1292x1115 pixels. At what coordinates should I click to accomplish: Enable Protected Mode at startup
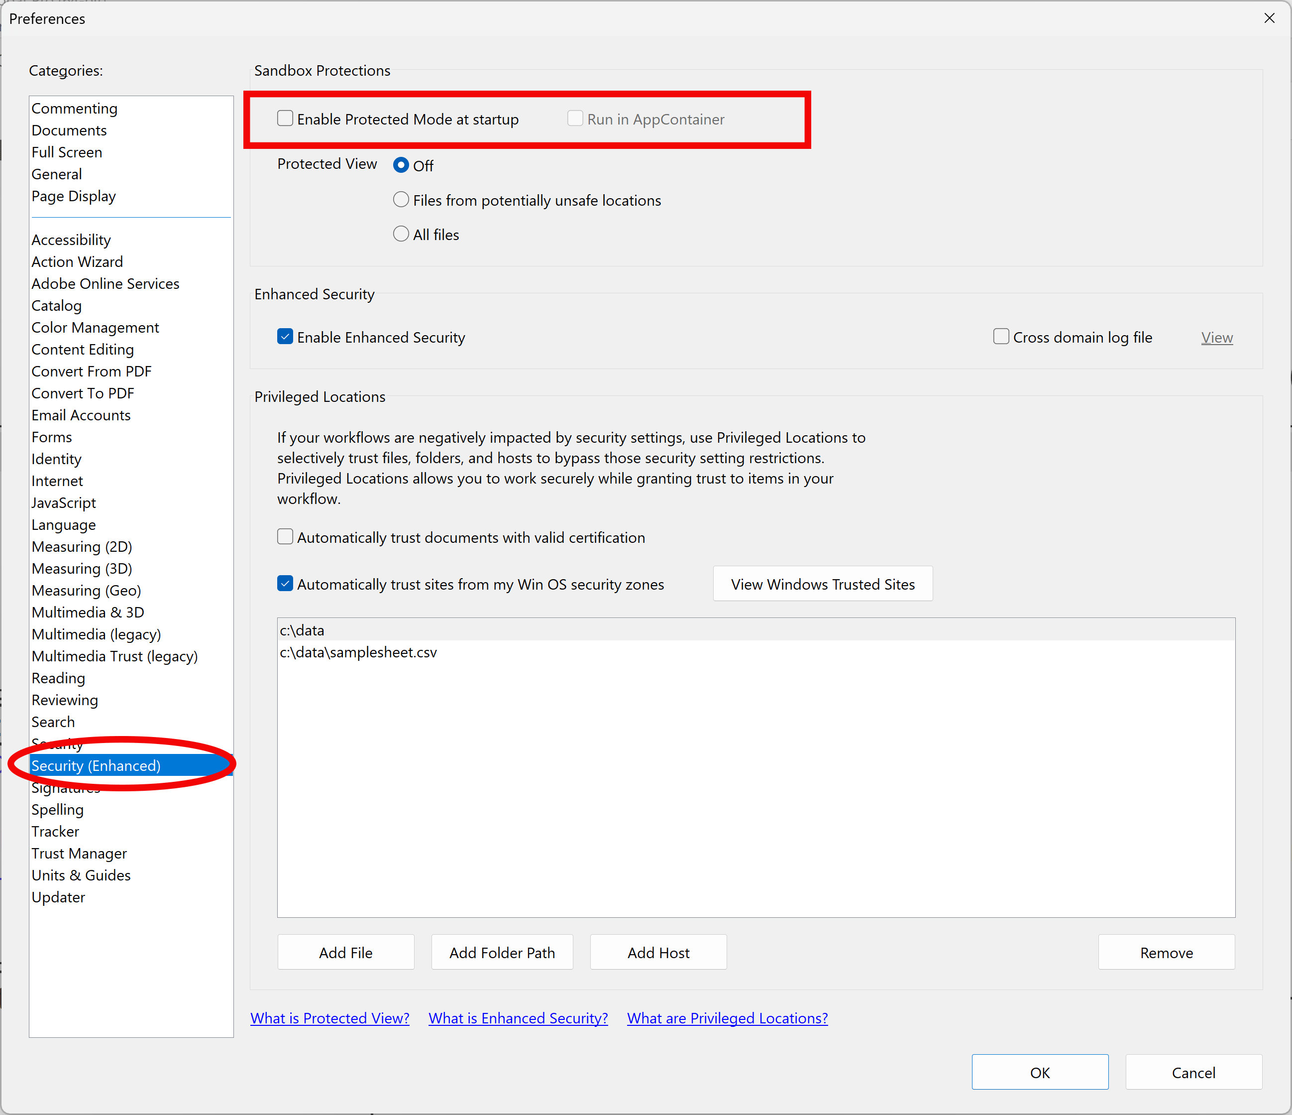coord(285,118)
